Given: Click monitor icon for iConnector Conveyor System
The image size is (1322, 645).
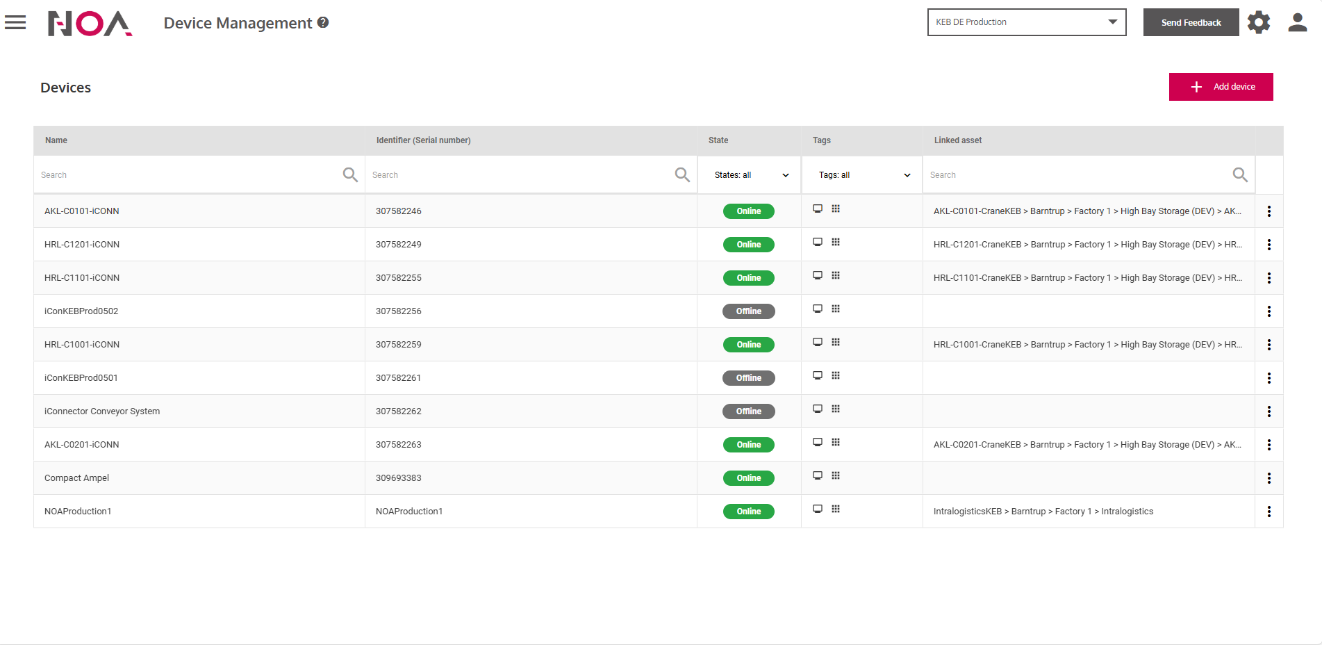Looking at the screenshot, I should 818,409.
